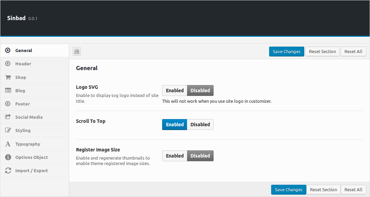Click the Footer down-arrow icon
This screenshot has height=197, width=370.
click(x=8, y=104)
